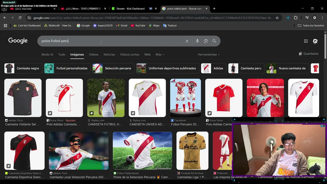The width and height of the screenshot is (327, 184).
Task: Click the blue cast sound icon in toolbar
Action: pos(288,18)
